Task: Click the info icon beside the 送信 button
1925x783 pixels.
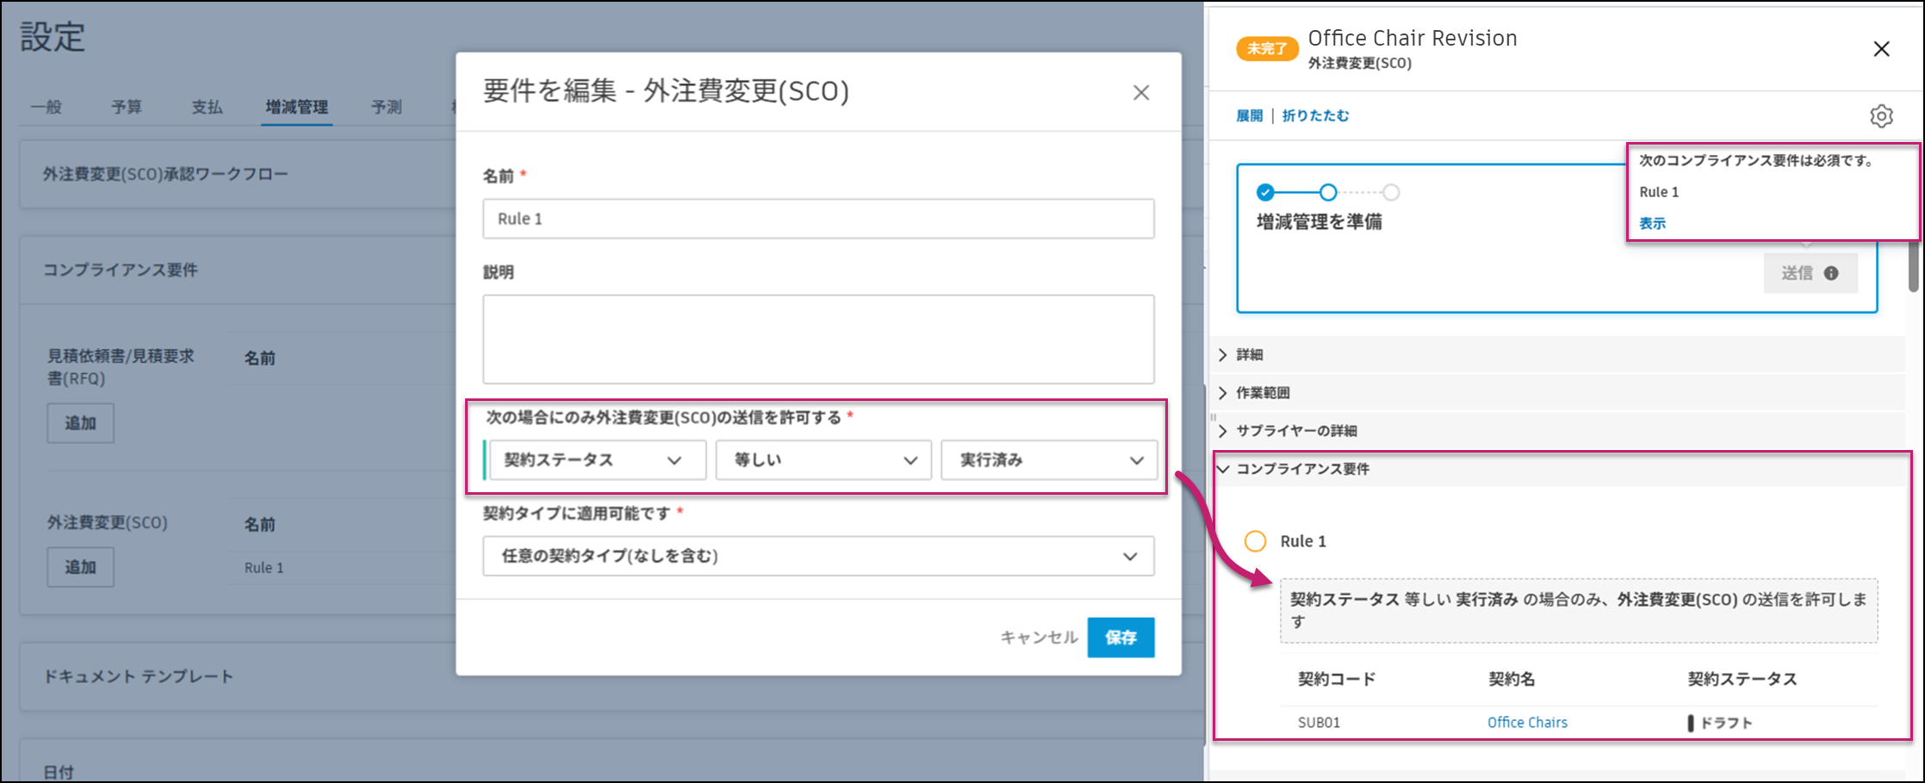Action: pos(1832,273)
